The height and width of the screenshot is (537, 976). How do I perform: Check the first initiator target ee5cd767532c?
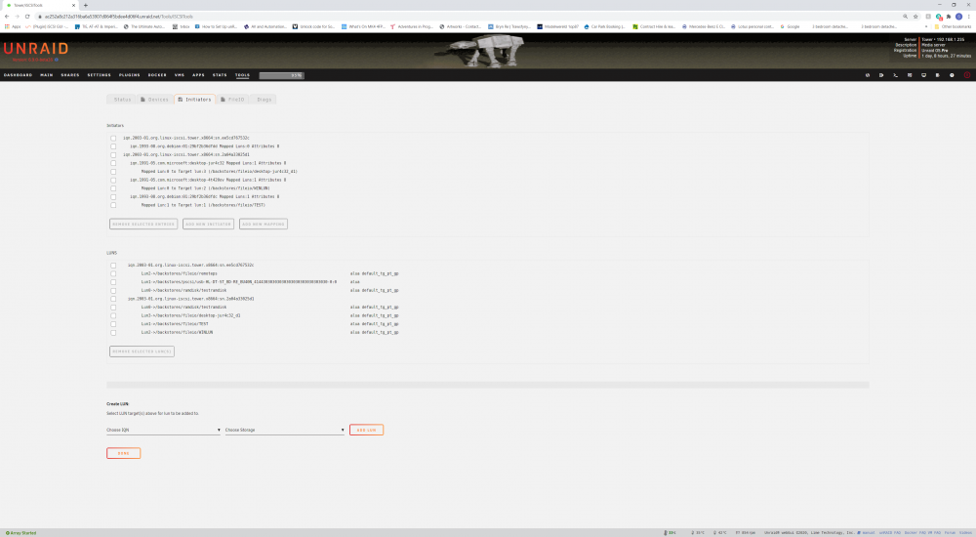[x=113, y=139]
